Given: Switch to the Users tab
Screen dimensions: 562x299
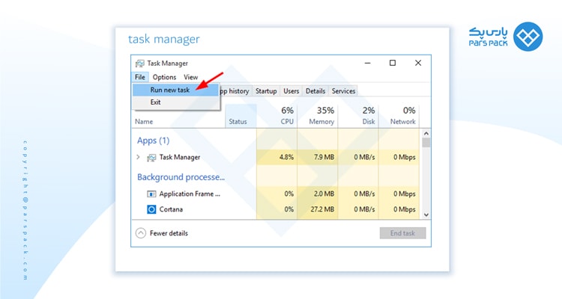Looking at the screenshot, I should (x=291, y=91).
